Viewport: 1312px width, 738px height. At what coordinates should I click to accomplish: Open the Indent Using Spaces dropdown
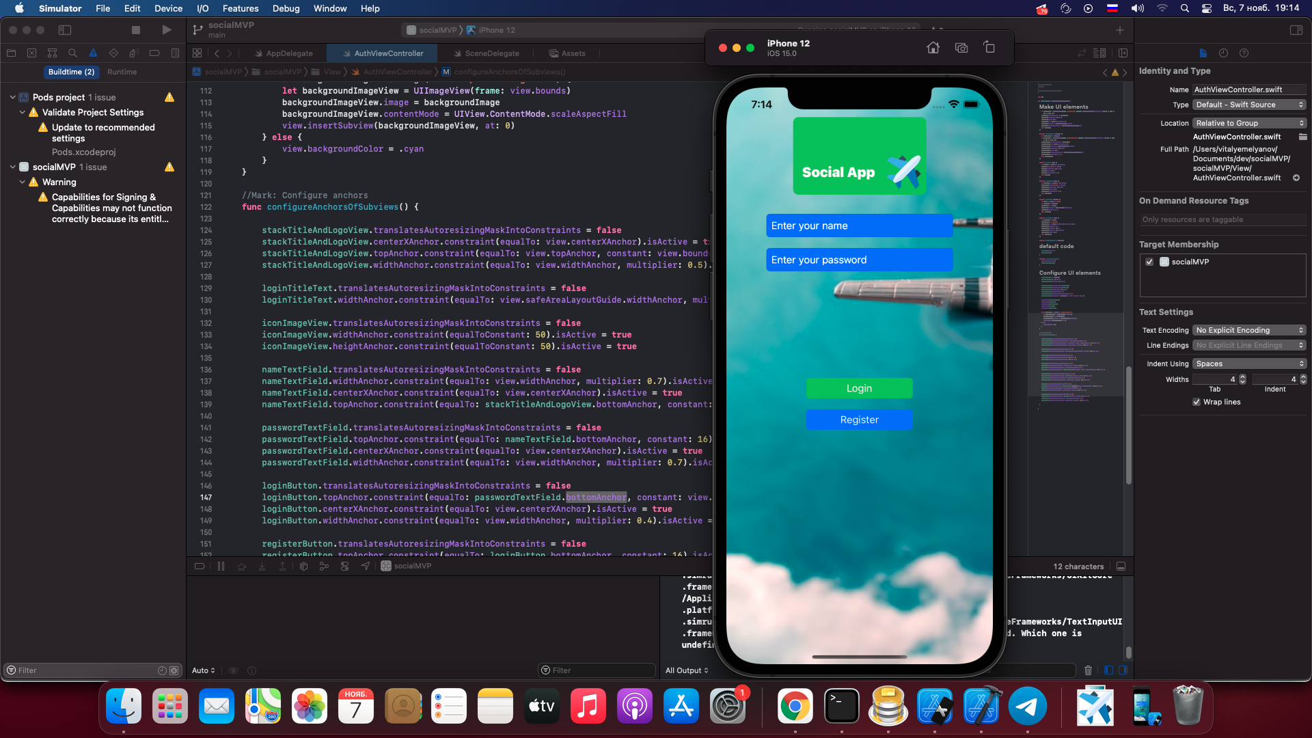click(x=1249, y=364)
